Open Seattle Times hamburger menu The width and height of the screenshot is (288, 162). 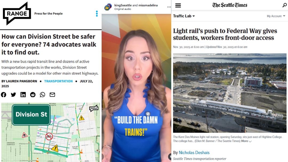click(178, 5)
